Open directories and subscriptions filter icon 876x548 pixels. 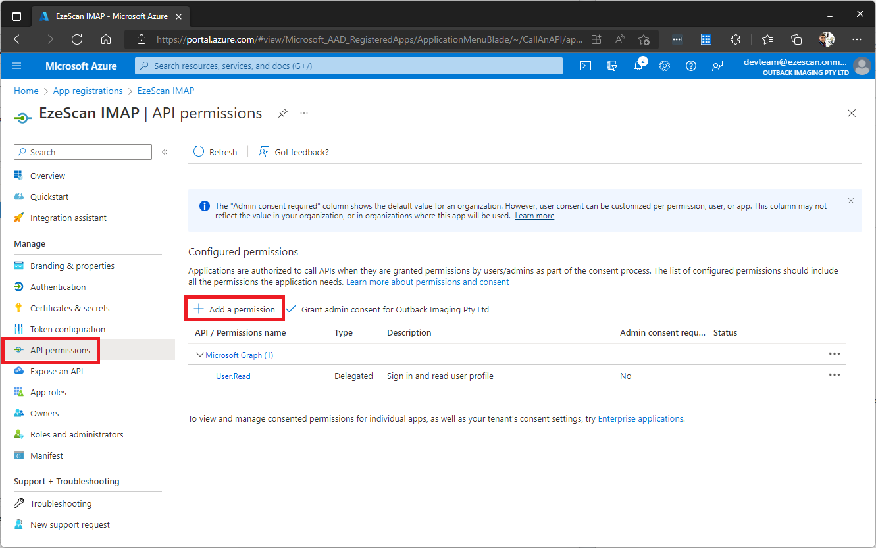(612, 66)
